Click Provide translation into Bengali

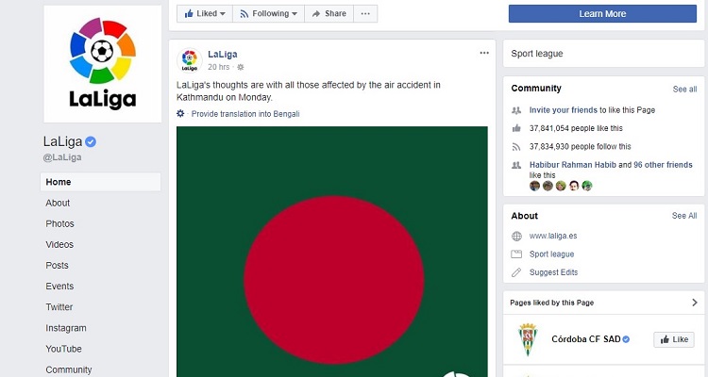pos(244,113)
